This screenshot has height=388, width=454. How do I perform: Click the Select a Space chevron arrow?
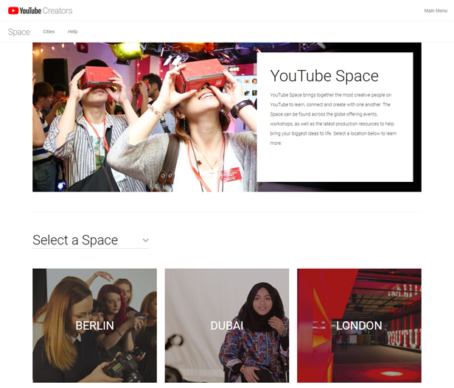[x=146, y=241]
